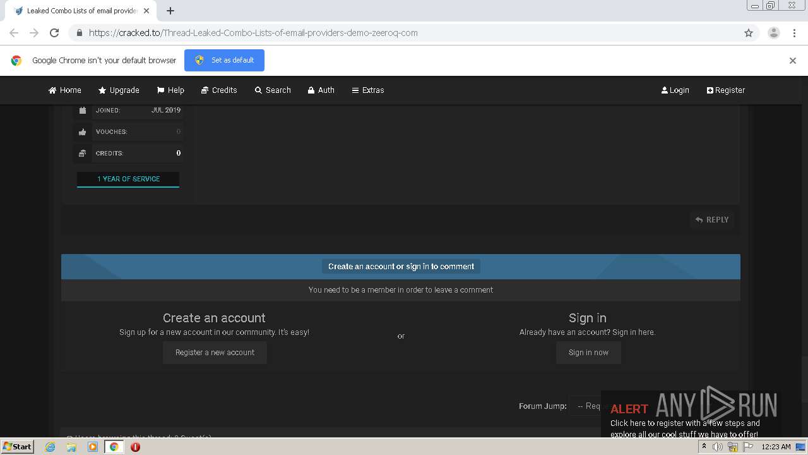Viewport: 808px width, 455px height.
Task: Click the 'You need to be a member' text
Action: click(401, 290)
